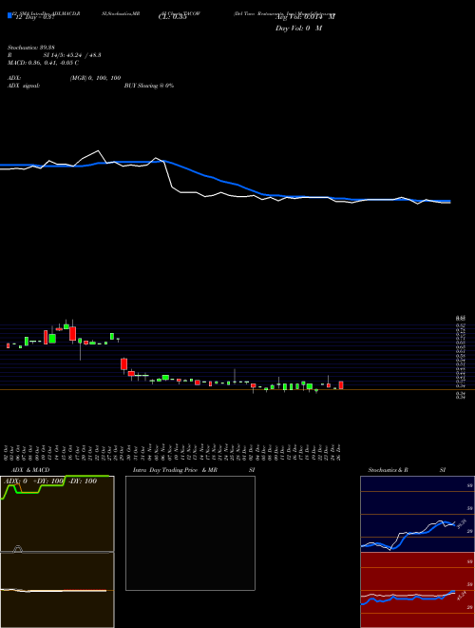The image size is (475, 628).
Task: Click the blue Stochastics chart panel
Action: tap(417, 514)
